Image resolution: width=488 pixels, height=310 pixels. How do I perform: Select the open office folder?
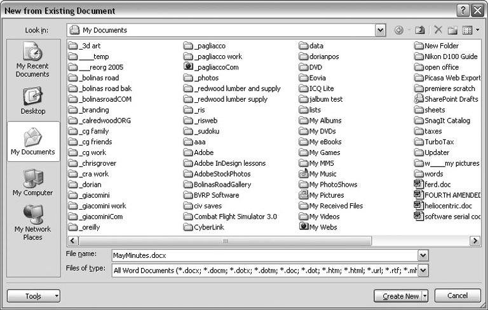coord(437,67)
